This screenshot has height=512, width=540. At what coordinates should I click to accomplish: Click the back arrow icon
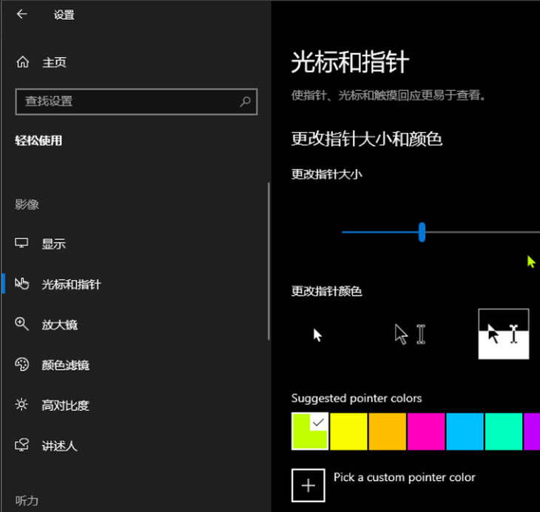22,14
